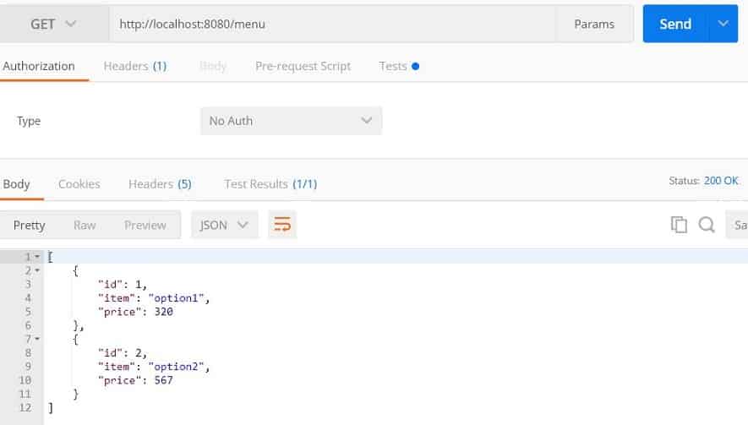Click the Type label
748x425 pixels.
coord(29,121)
